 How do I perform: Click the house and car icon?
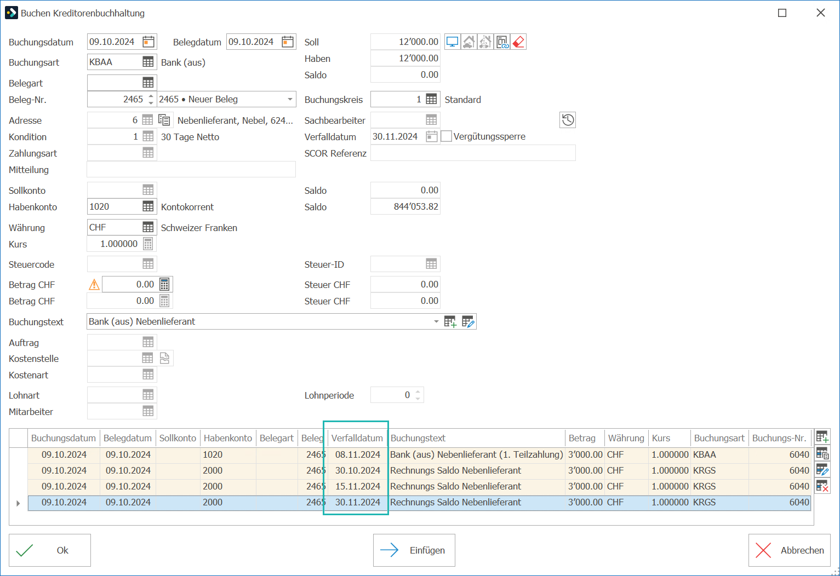pos(469,42)
